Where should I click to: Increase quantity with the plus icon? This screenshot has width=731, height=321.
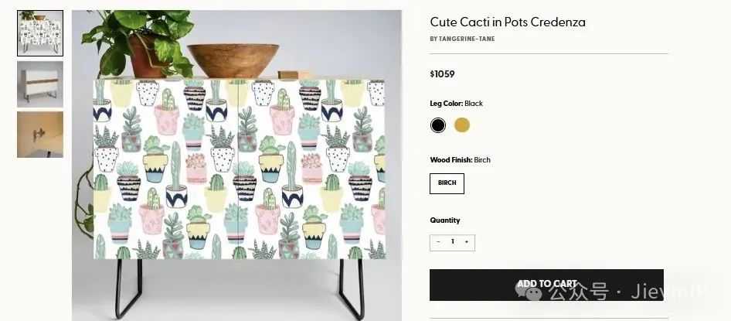click(x=466, y=241)
